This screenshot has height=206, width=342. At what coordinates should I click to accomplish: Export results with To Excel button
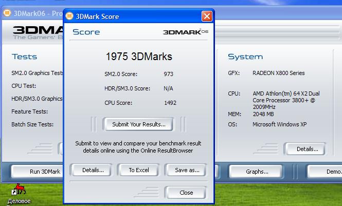pyautogui.click(x=139, y=170)
